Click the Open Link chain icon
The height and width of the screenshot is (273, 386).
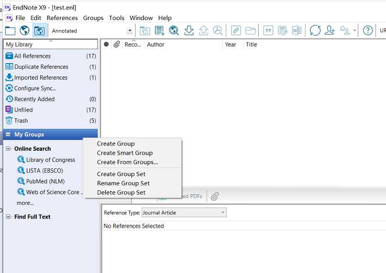pyautogui.click(x=236, y=31)
